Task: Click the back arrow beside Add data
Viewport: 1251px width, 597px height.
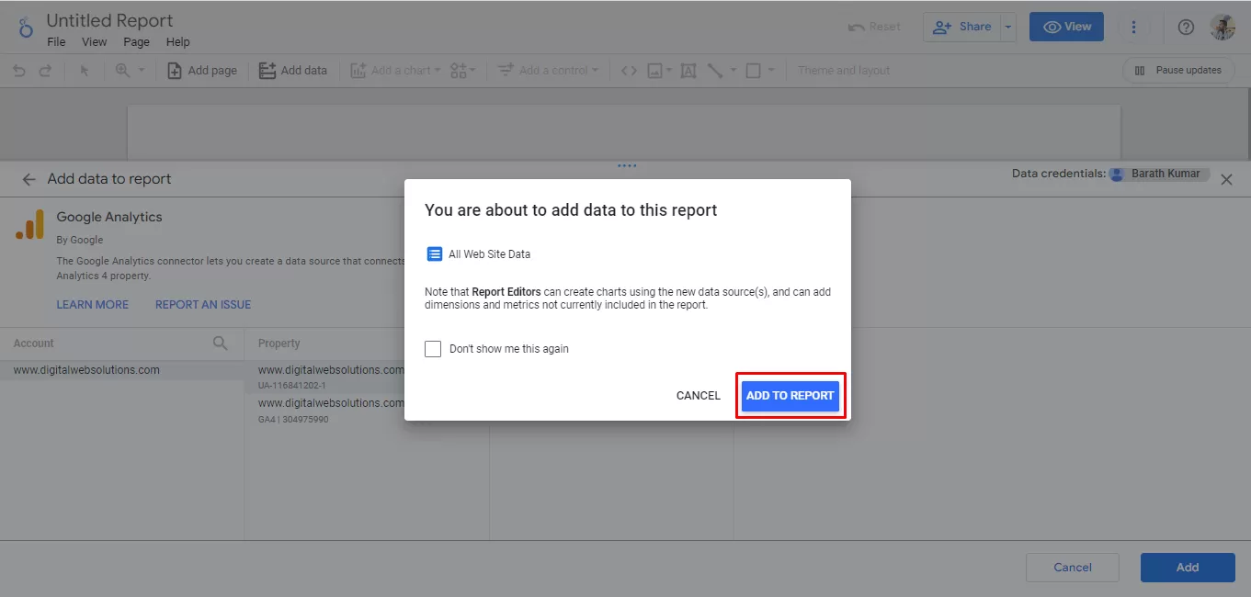Action: [28, 180]
